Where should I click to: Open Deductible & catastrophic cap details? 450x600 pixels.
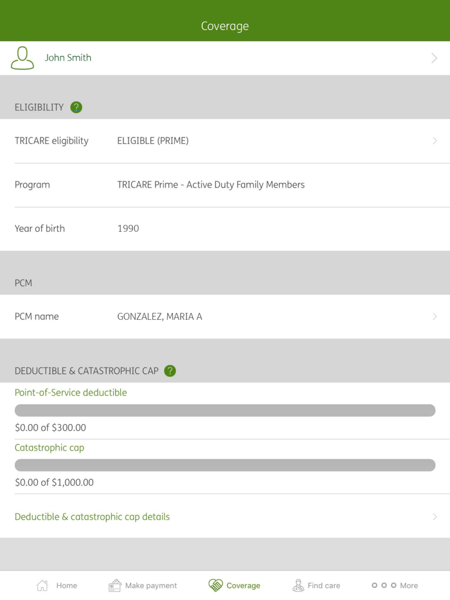point(92,516)
